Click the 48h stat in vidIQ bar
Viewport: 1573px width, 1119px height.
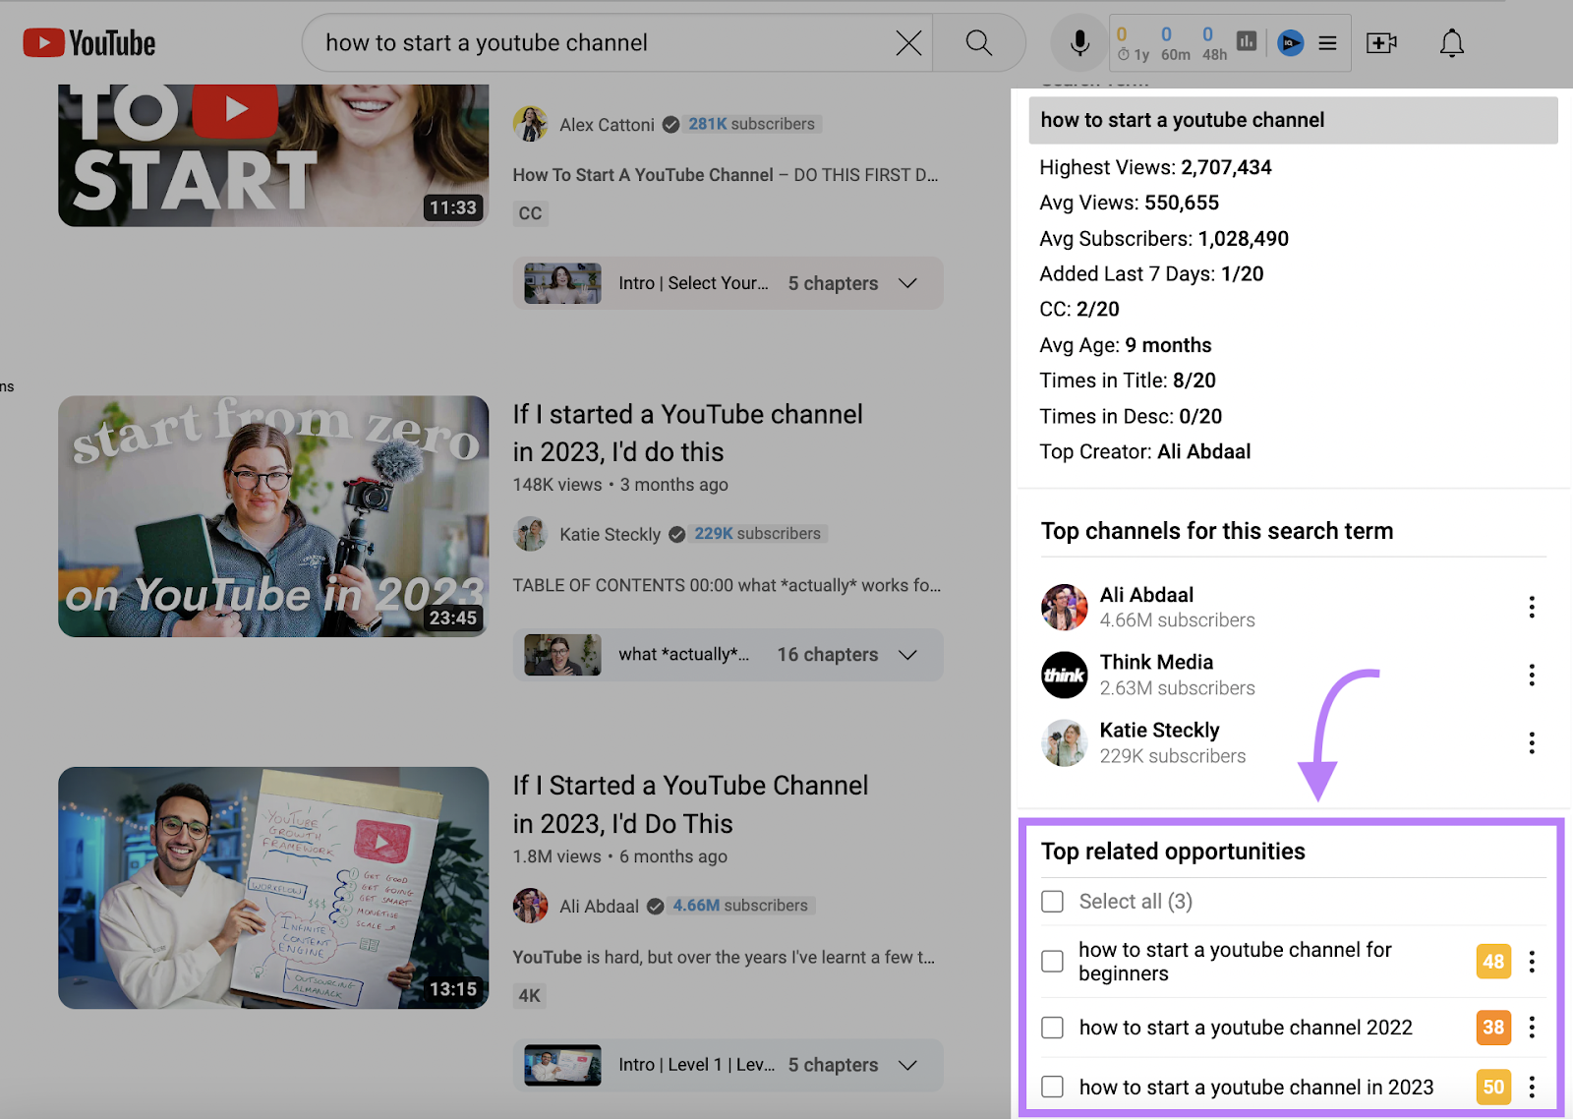[1215, 44]
